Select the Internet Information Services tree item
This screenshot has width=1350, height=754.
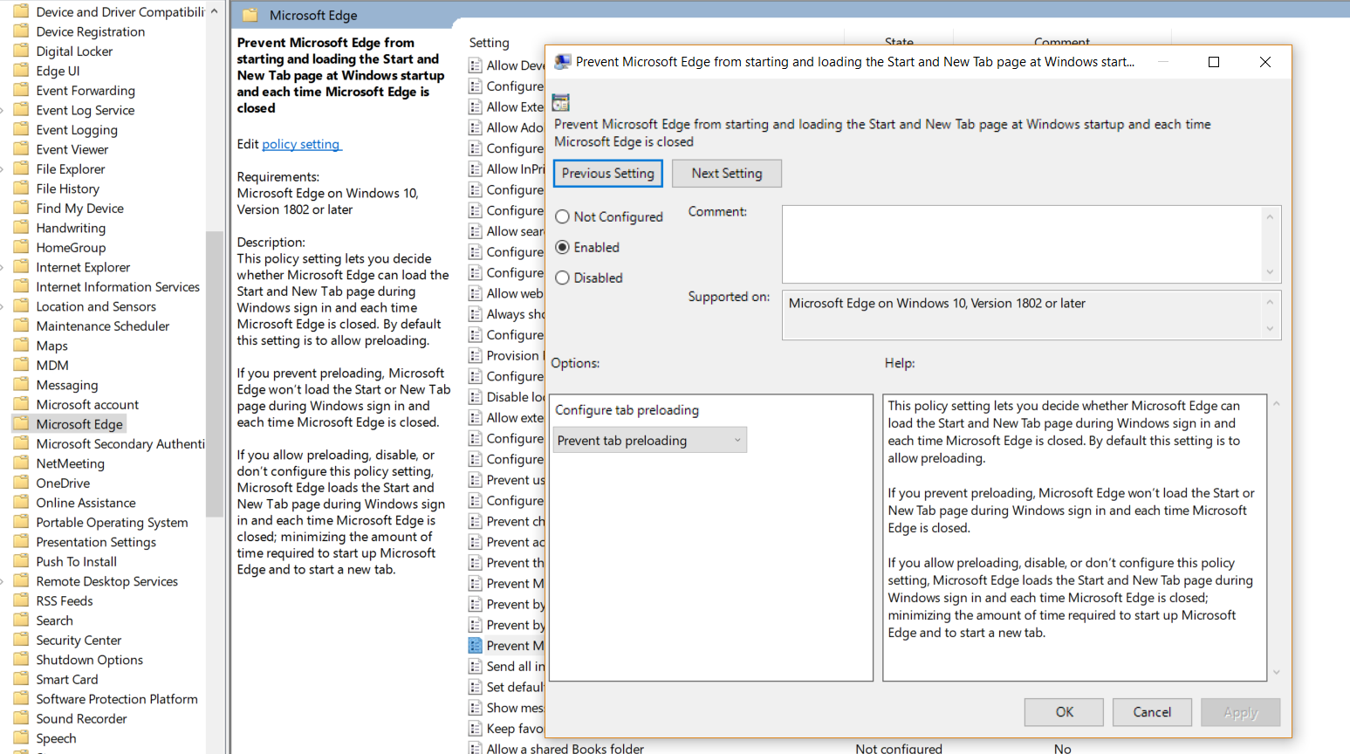(x=118, y=287)
